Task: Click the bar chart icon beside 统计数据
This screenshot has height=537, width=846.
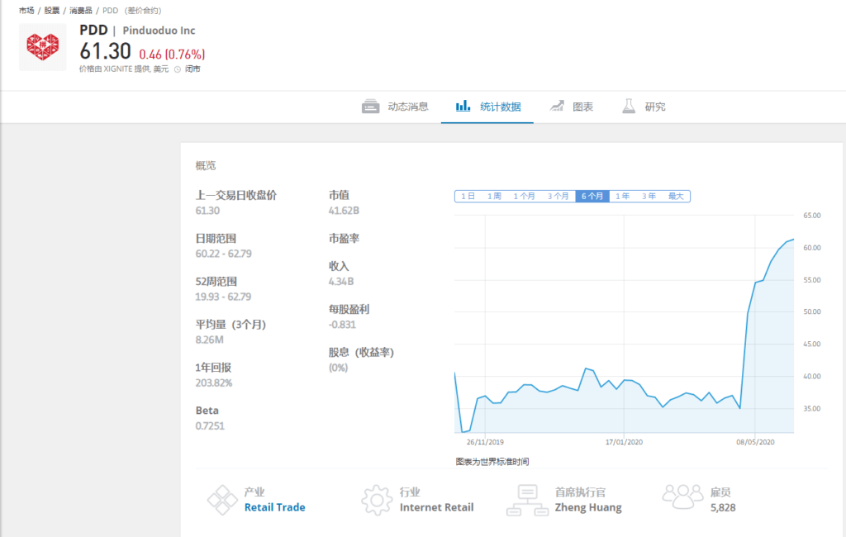Action: tap(463, 105)
